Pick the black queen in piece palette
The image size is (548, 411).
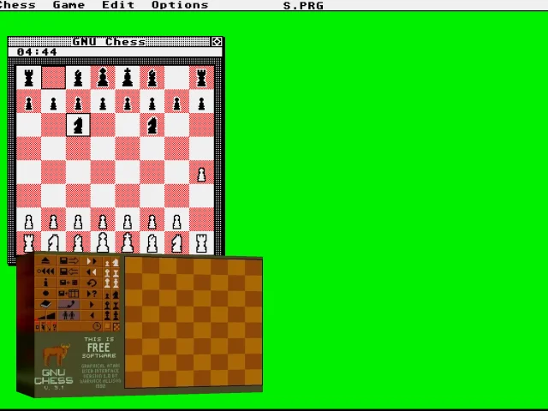coord(107,316)
